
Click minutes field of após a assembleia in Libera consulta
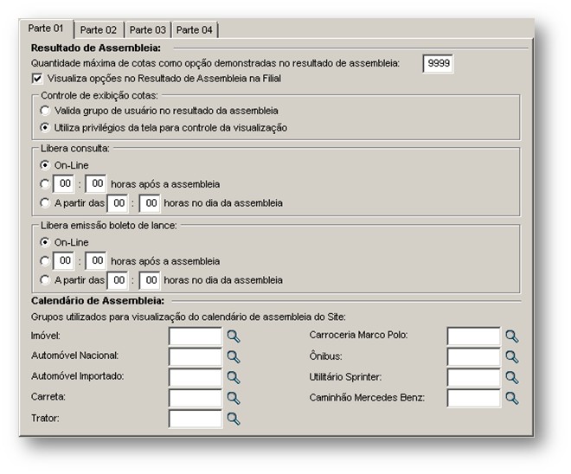[96, 183]
